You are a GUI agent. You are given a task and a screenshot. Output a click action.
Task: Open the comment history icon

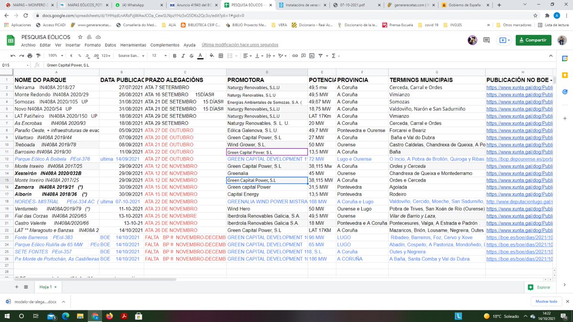(487, 41)
